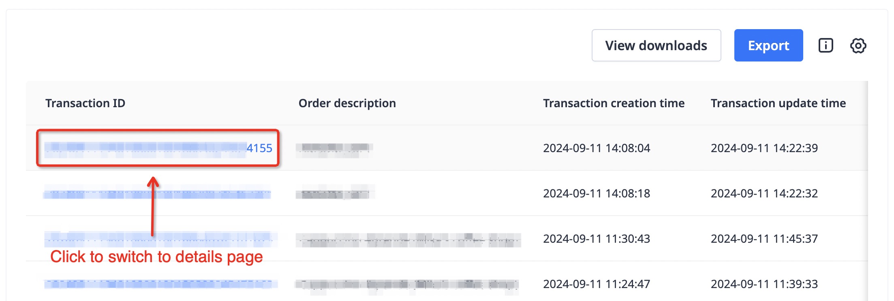Click the info icon next to Export
894x301 pixels.
[826, 45]
